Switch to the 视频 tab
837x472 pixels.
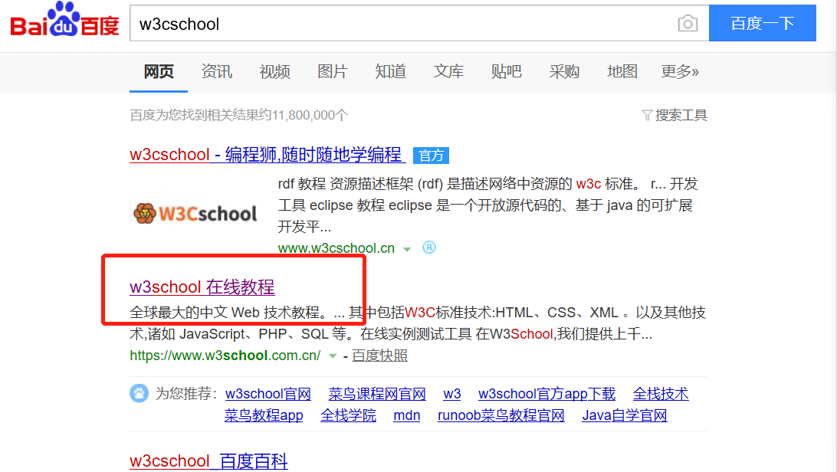275,71
